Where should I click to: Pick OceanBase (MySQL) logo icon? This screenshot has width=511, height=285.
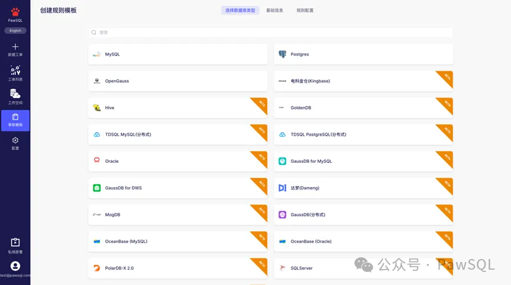[x=97, y=241]
